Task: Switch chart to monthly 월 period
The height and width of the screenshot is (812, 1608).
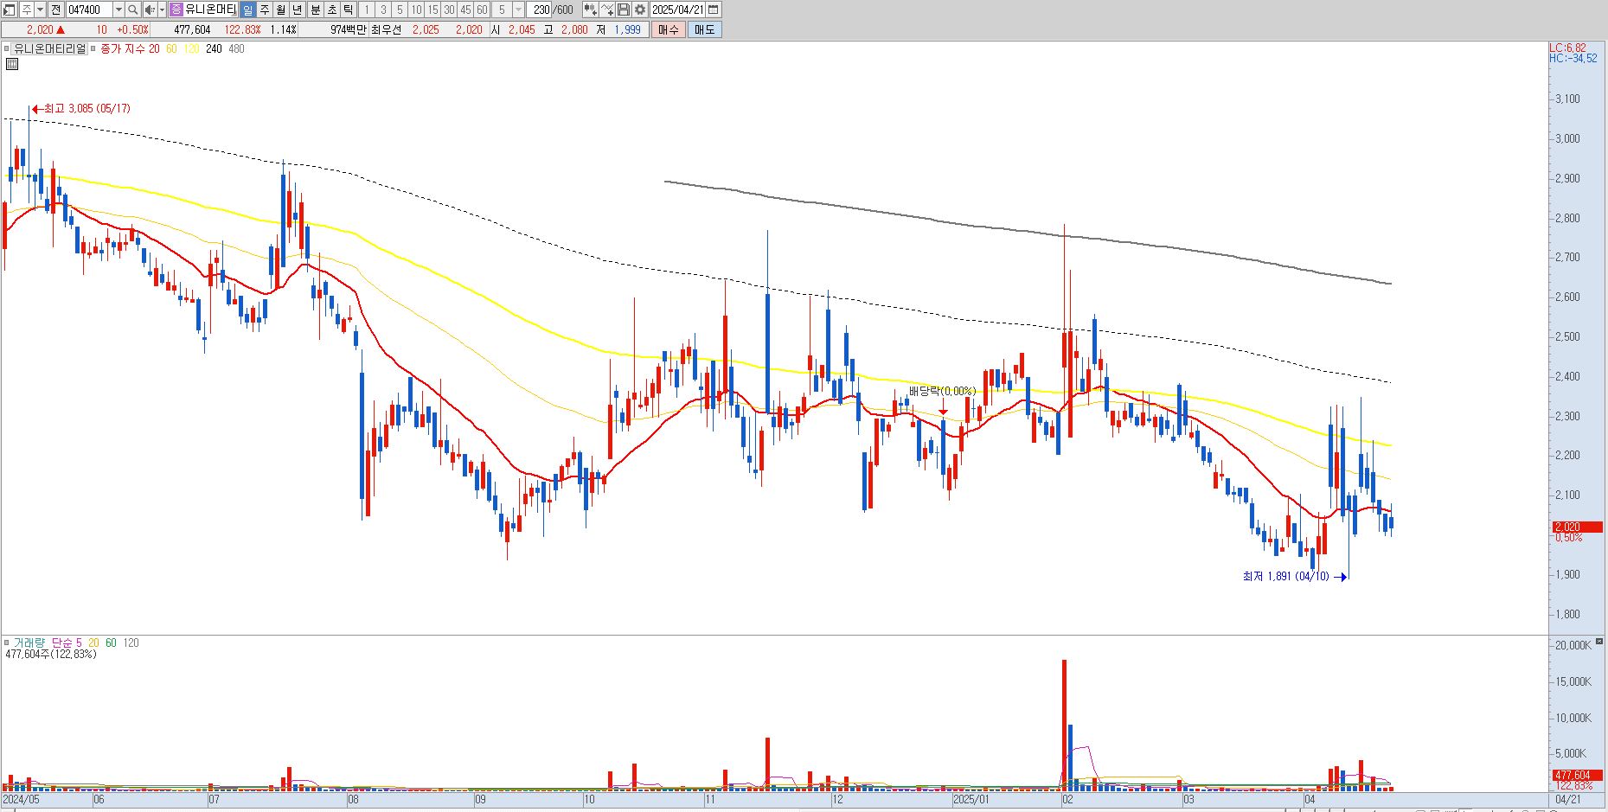Action: tap(281, 10)
